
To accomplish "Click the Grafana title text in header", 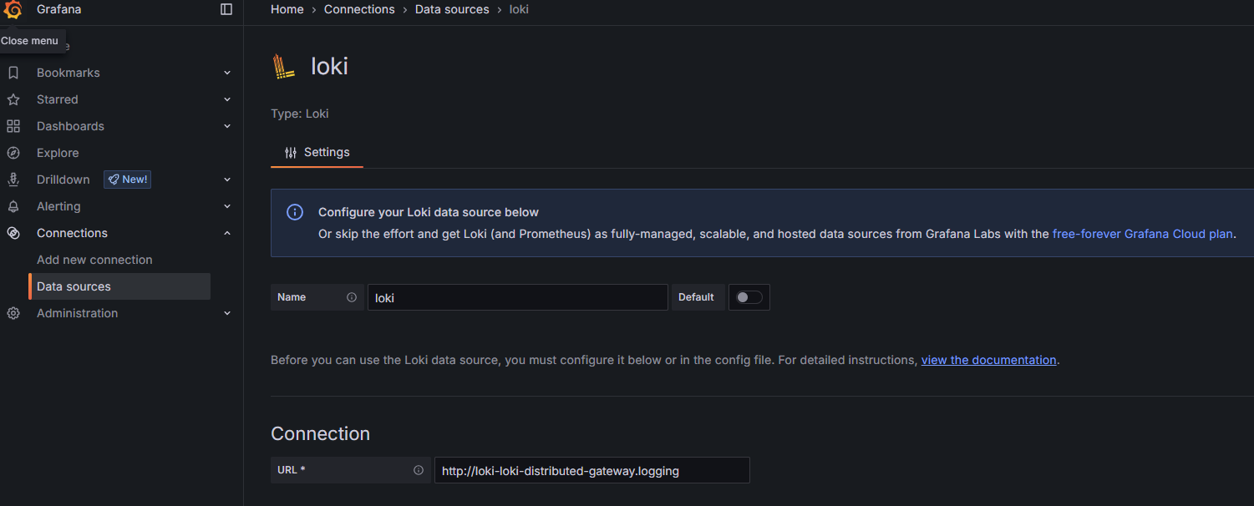I will click(58, 9).
